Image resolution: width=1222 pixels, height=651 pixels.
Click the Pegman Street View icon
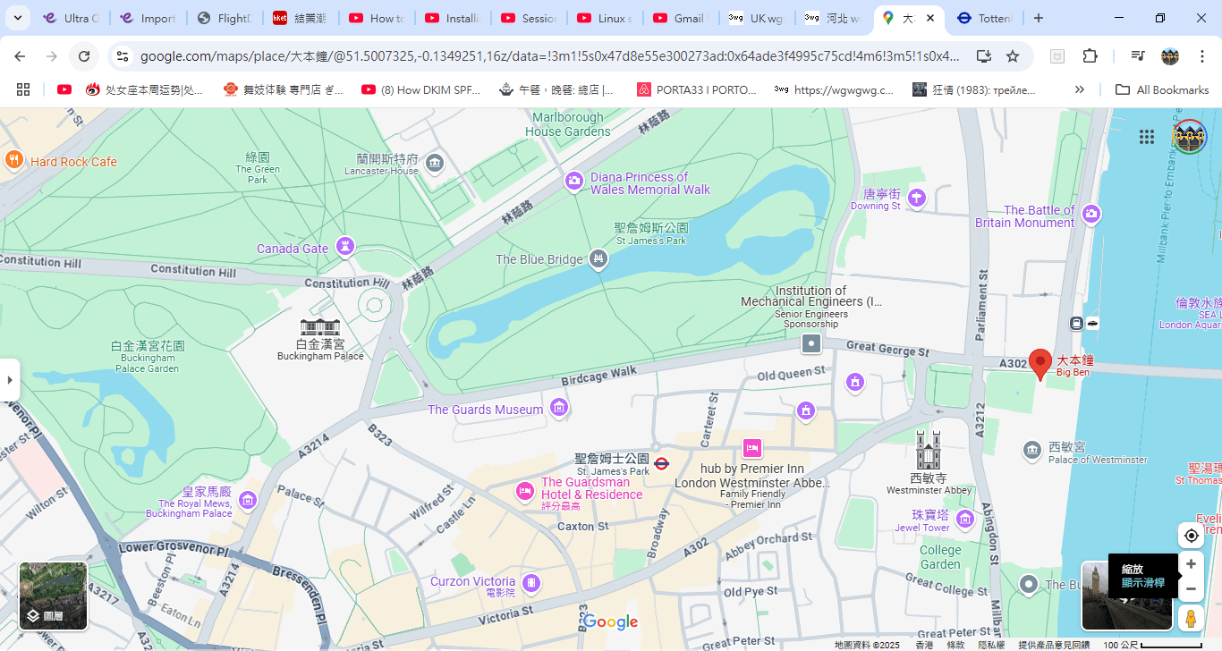[1191, 618]
